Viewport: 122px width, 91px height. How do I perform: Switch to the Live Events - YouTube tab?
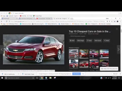(x=44, y=18)
